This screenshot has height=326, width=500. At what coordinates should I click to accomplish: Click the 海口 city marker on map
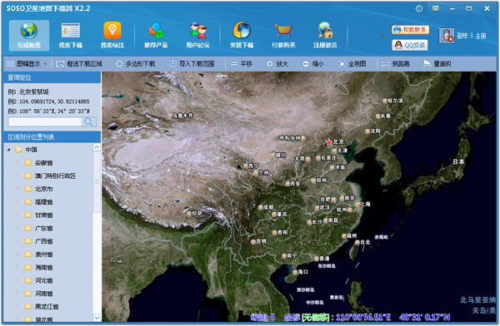295,272
